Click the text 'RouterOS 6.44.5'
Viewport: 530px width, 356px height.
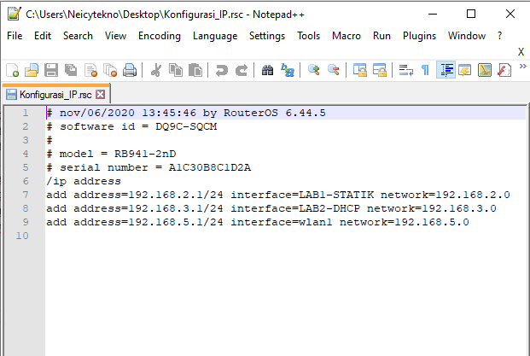pyautogui.click(x=275, y=113)
